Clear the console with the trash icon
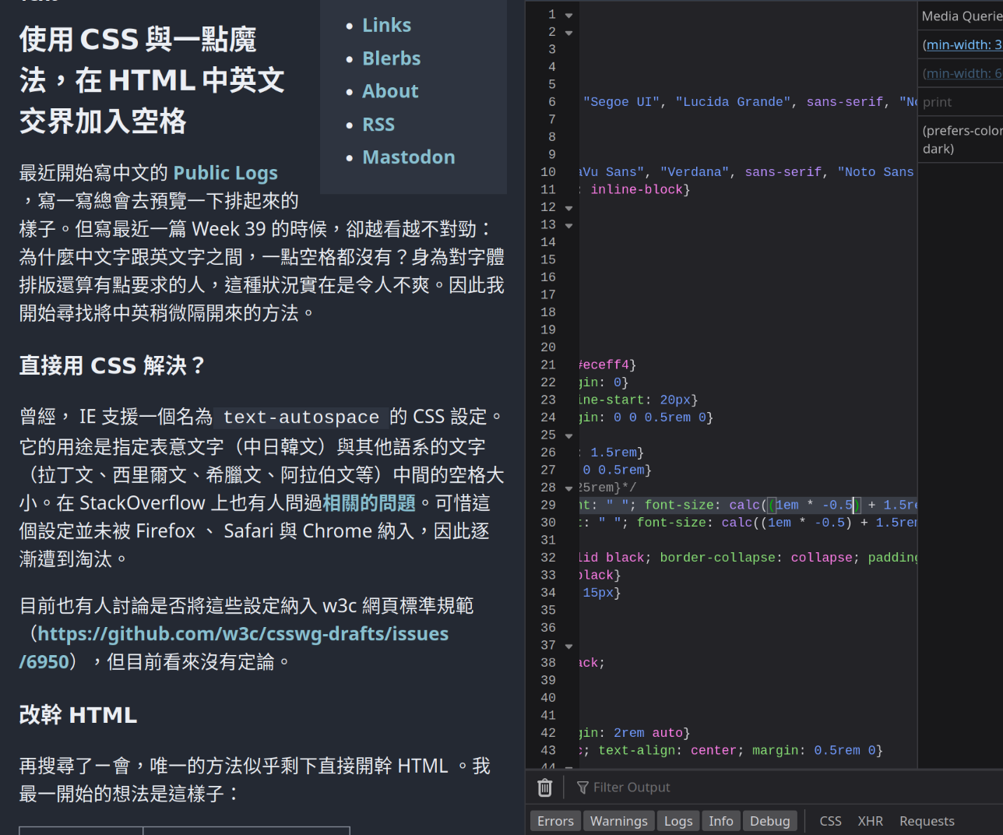The image size is (1003, 835). click(x=544, y=787)
